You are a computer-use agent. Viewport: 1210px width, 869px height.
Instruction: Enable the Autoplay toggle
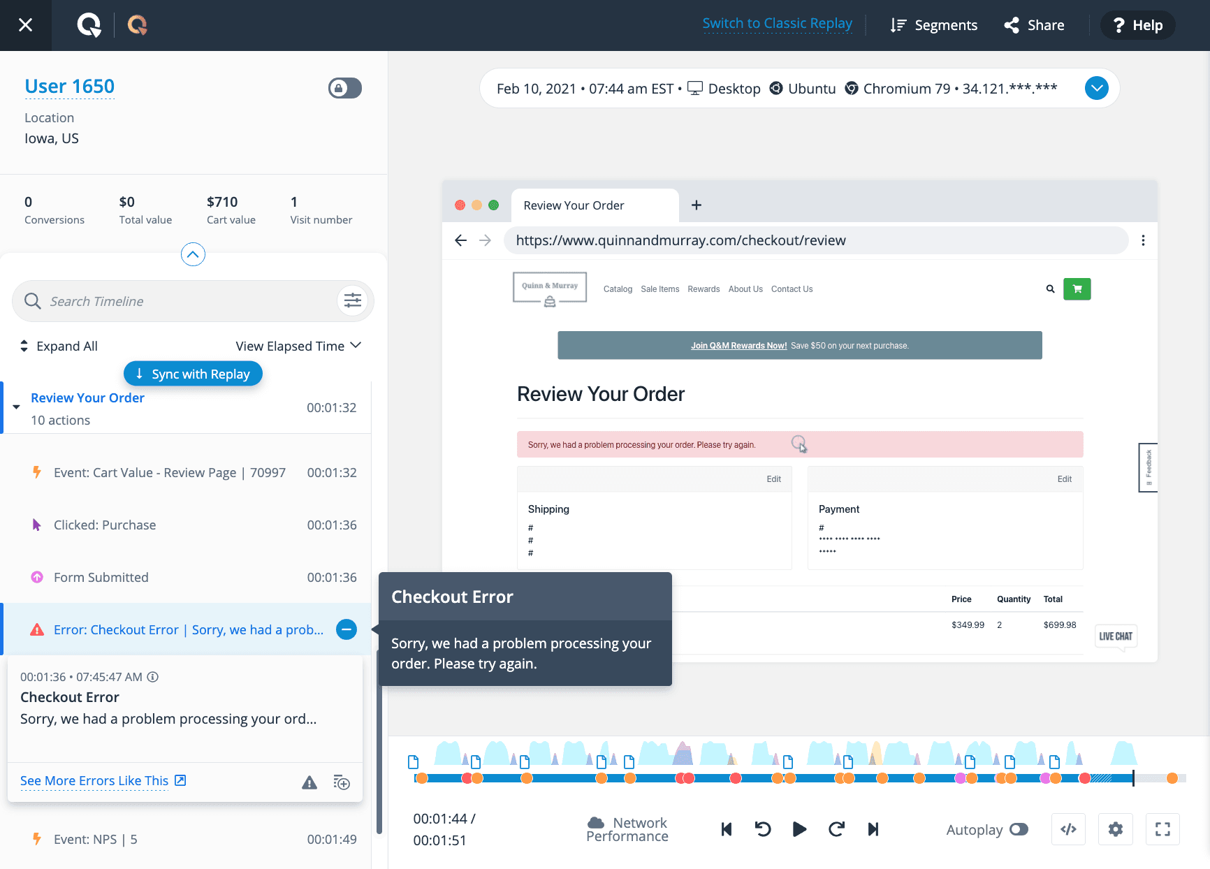[x=1019, y=829]
